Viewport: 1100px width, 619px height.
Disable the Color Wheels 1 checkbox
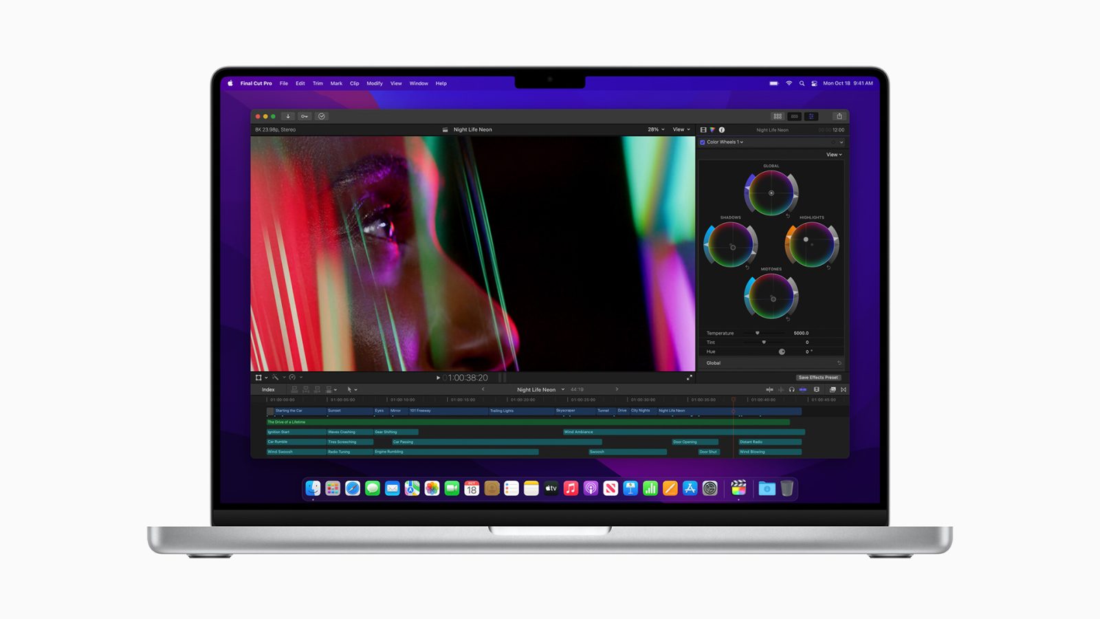703,142
